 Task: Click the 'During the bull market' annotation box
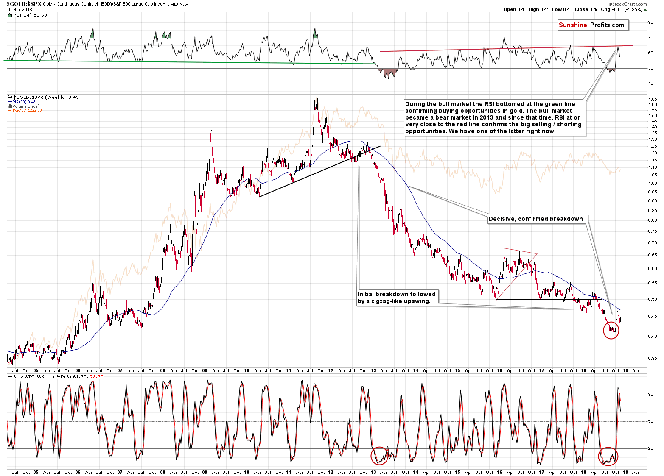click(x=494, y=117)
